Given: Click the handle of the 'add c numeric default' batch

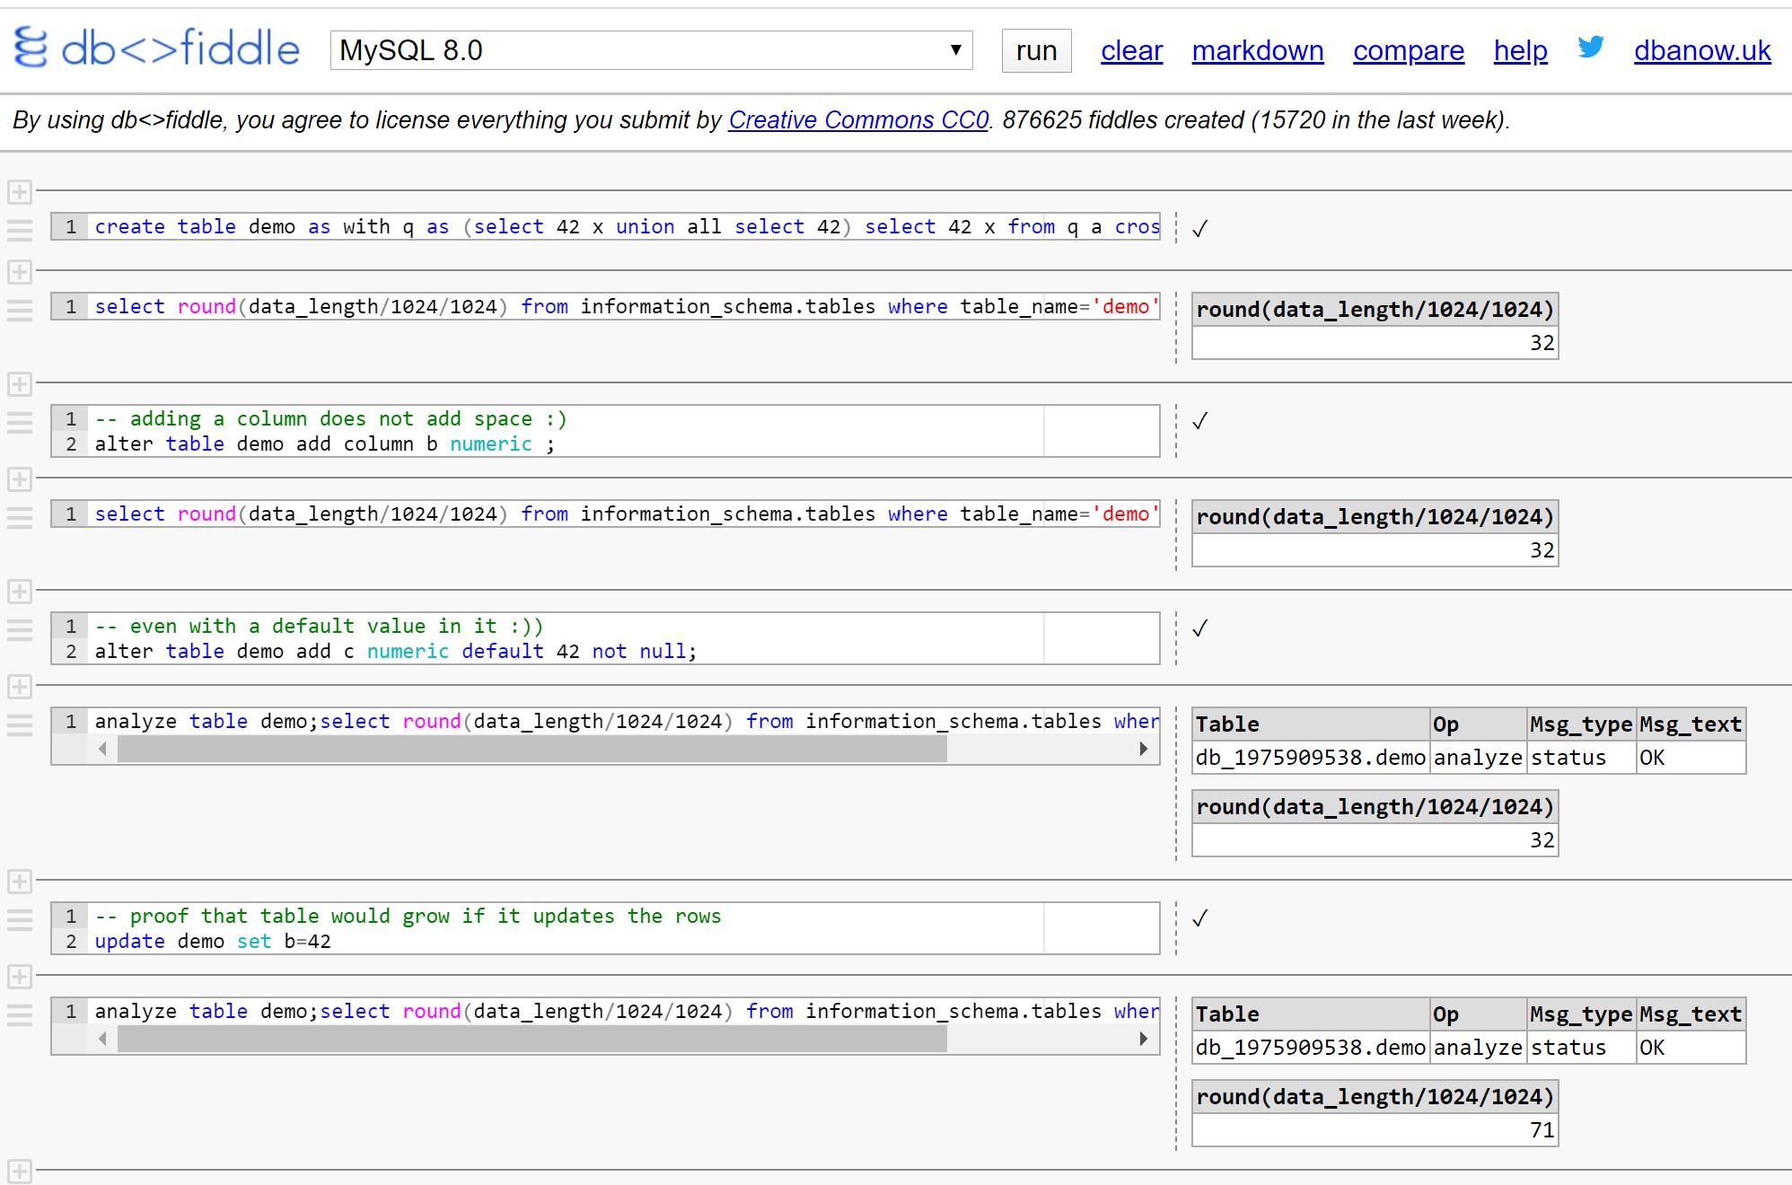Looking at the screenshot, I should 20,629.
